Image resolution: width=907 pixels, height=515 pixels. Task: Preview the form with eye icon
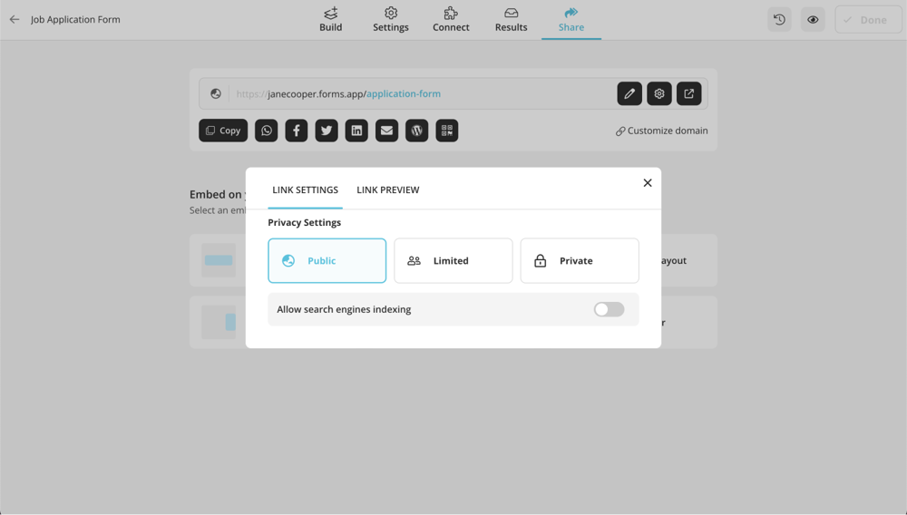pos(813,20)
